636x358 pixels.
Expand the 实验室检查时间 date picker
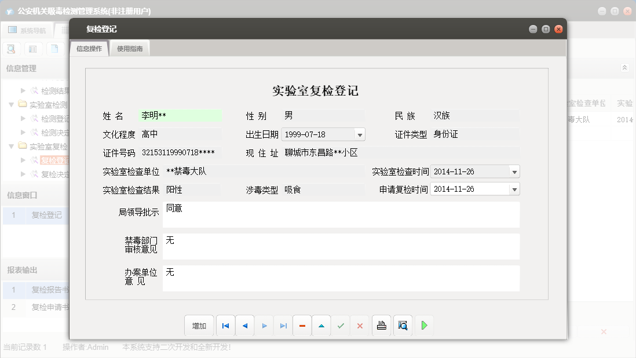[x=514, y=172]
